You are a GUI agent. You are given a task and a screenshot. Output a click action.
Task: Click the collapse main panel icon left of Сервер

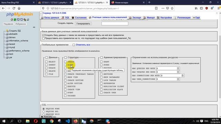(41, 14)
